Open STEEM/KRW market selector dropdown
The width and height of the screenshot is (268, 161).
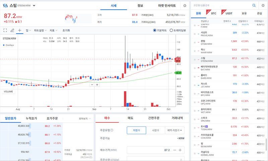(x=34, y=6)
